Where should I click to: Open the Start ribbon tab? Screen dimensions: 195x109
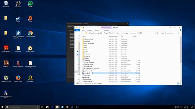coord(83,30)
